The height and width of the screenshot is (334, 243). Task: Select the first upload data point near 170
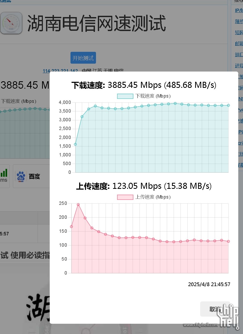(71, 227)
